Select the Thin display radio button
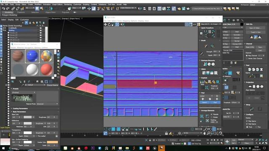The image size is (269, 151). [256, 127]
